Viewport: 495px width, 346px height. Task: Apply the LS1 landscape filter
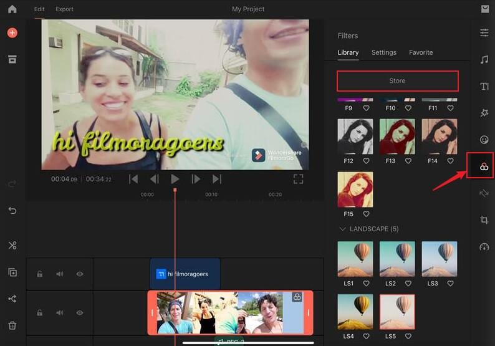(x=355, y=259)
